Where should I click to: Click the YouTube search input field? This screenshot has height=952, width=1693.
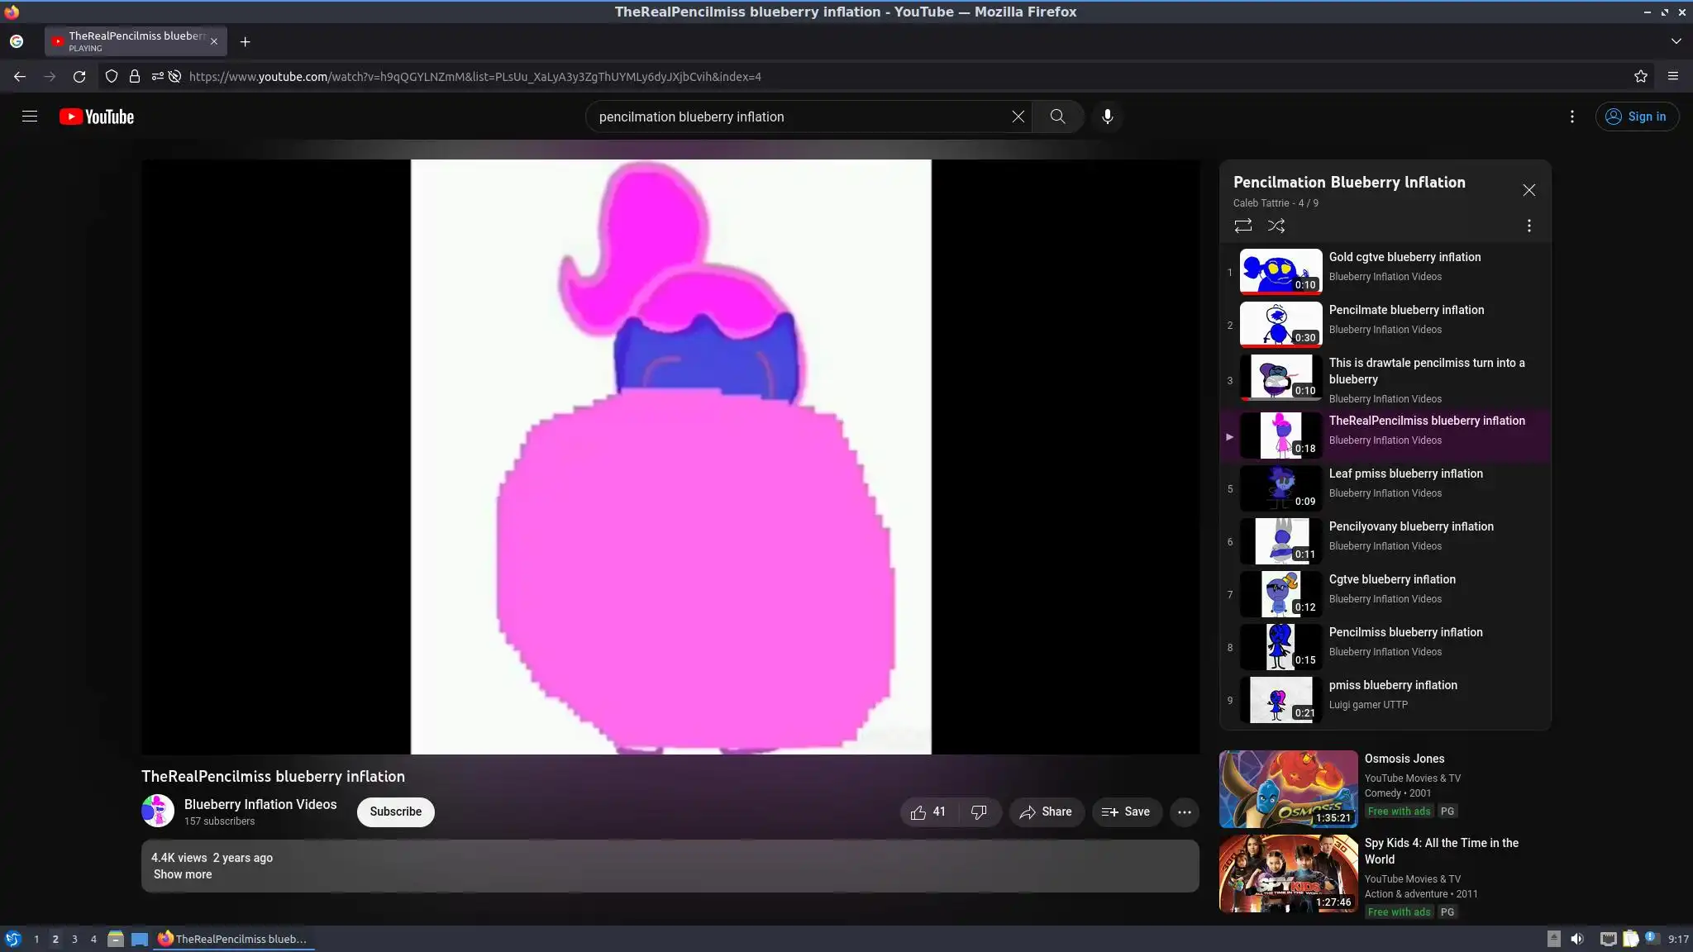point(794,117)
